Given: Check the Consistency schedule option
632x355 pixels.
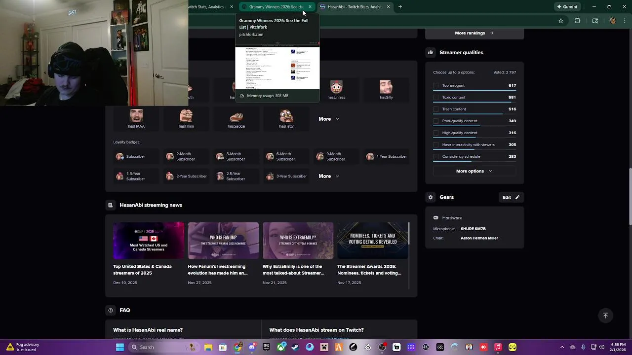Looking at the screenshot, I should pos(436,156).
